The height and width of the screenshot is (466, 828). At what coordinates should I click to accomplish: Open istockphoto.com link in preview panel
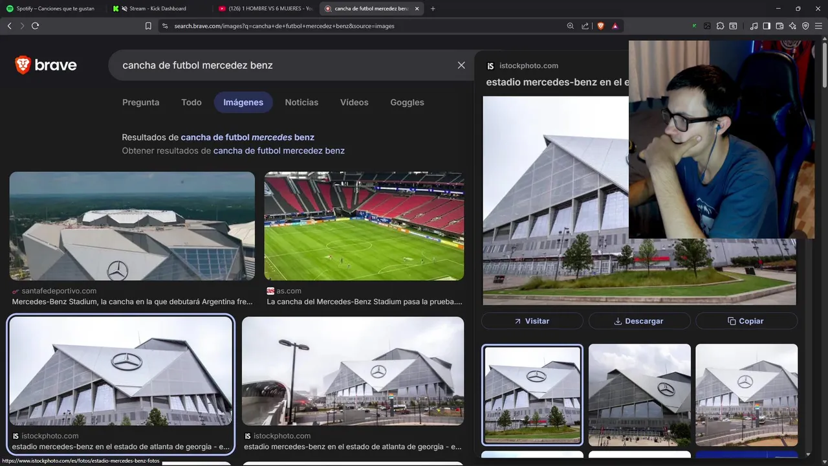click(x=528, y=65)
